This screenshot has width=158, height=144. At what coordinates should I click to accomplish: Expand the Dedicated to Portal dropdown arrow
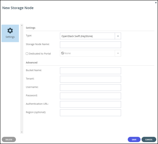click(118, 53)
